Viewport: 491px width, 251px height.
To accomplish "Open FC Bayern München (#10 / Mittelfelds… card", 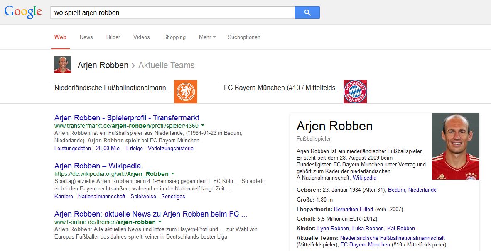I will pyautogui.click(x=292, y=92).
